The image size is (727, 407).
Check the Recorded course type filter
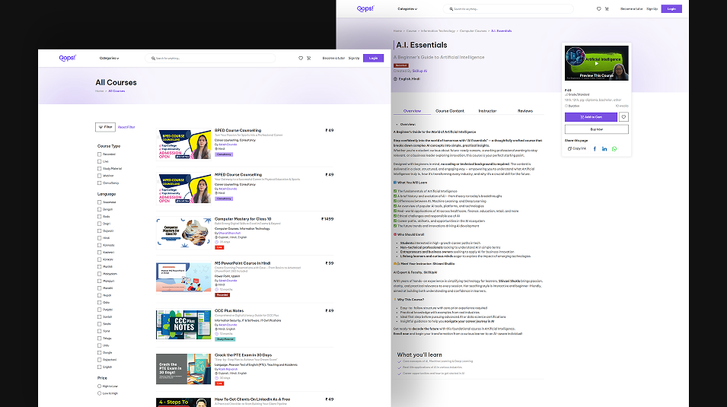(99, 154)
